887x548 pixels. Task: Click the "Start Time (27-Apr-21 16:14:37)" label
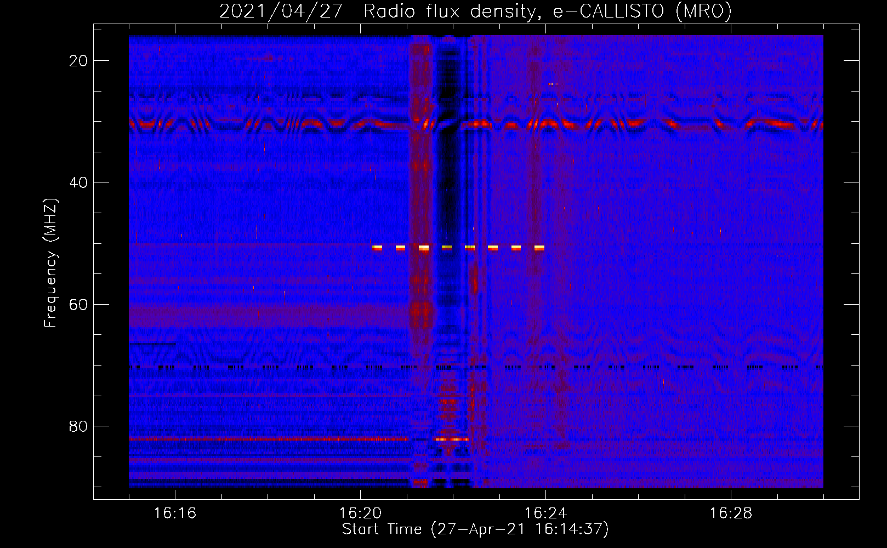tap(475, 529)
